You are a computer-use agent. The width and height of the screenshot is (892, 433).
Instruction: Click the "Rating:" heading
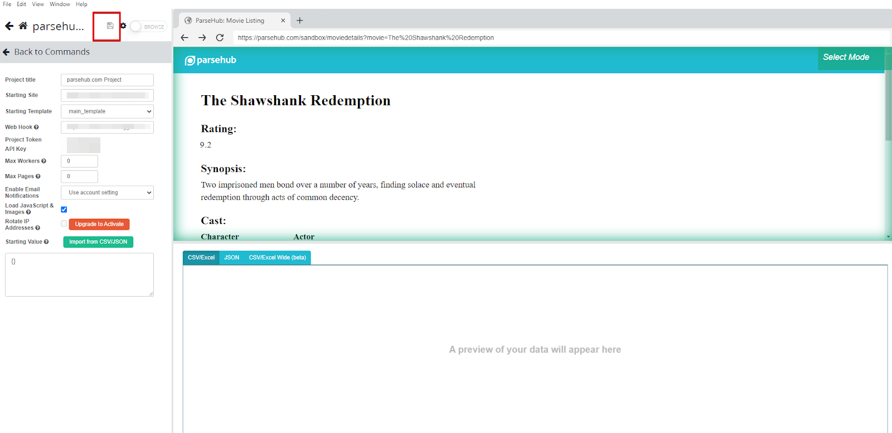pos(219,129)
